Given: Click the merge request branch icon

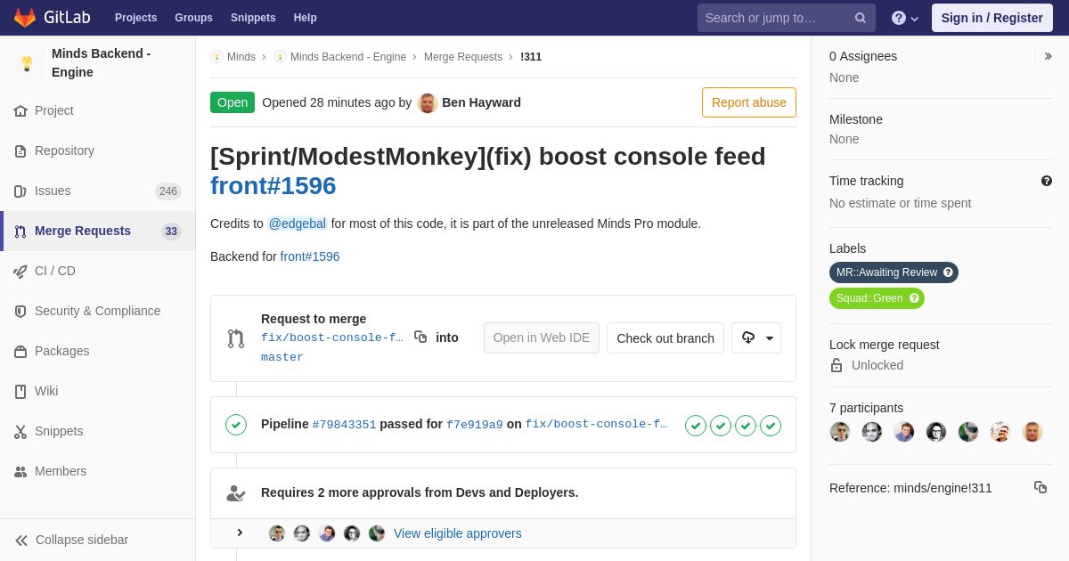Looking at the screenshot, I should tap(236, 338).
